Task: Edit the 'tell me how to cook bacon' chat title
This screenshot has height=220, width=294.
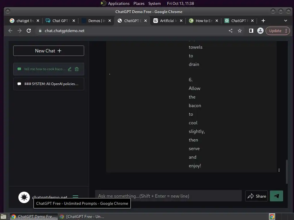Action: (x=70, y=69)
